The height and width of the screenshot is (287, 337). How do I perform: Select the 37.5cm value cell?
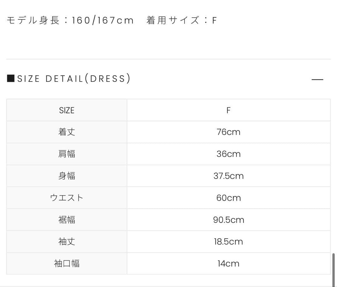[x=228, y=176]
